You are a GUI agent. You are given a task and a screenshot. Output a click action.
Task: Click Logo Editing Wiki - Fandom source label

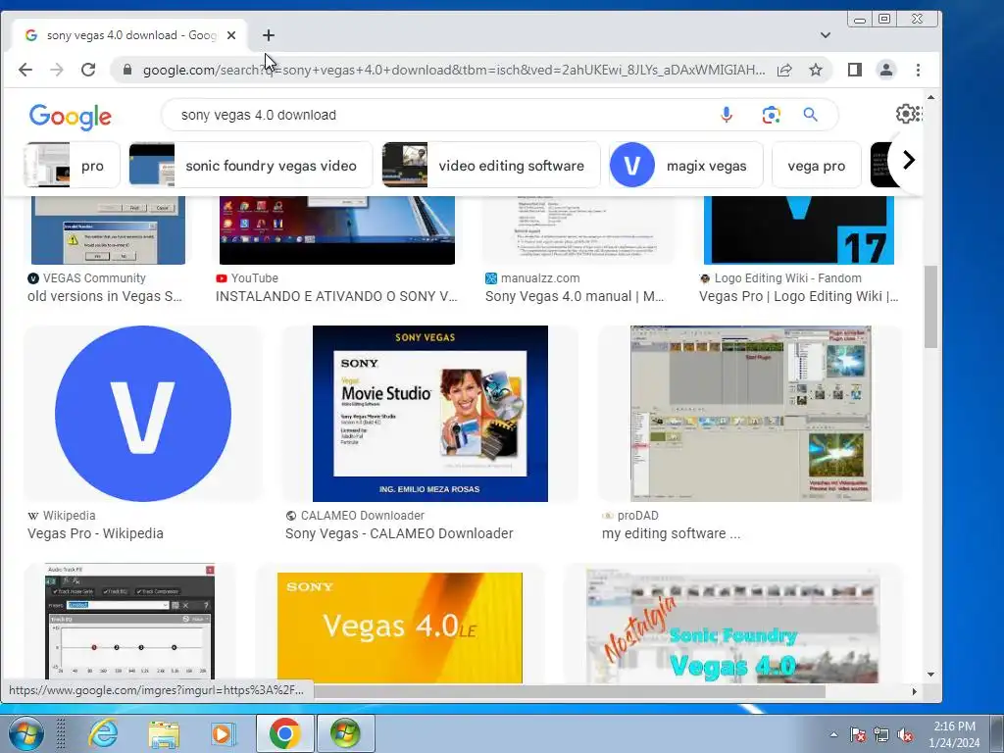coord(780,277)
